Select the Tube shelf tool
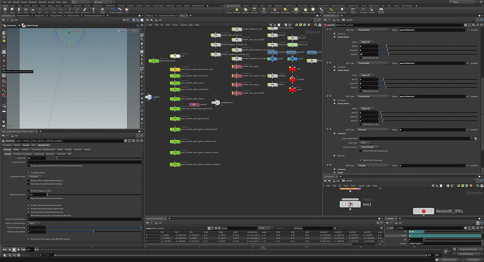484x262 pixels. tap(19, 10)
